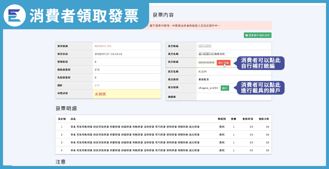Click the 品名 column header

point(73,119)
